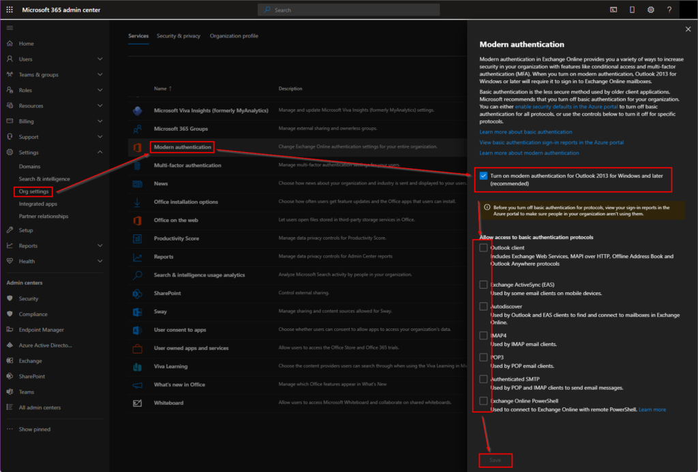698x472 pixels.
Task: Click the What's new in Office megaphone icon
Action: (x=138, y=385)
